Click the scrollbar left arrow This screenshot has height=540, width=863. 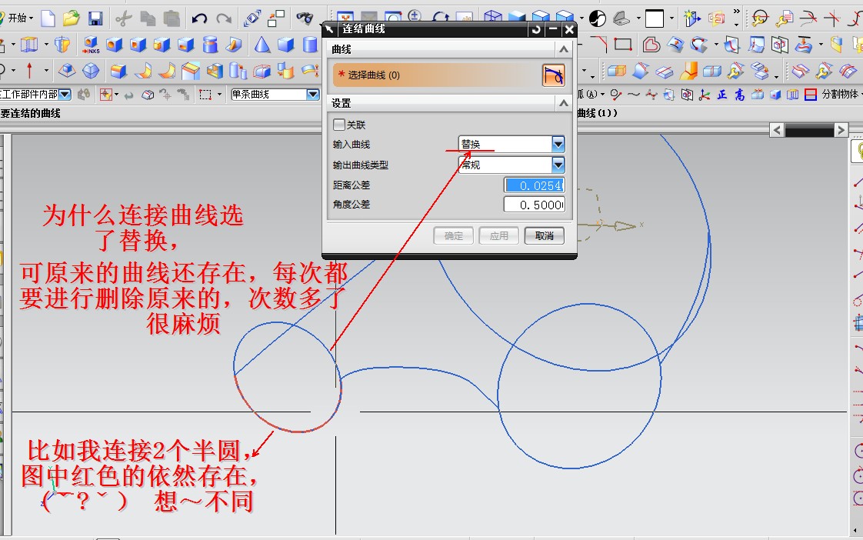click(777, 130)
